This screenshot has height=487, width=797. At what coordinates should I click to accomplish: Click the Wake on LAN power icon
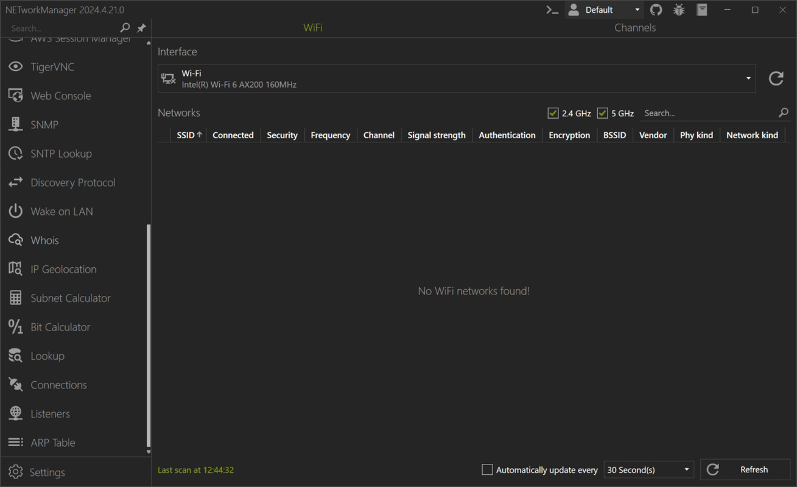click(16, 211)
